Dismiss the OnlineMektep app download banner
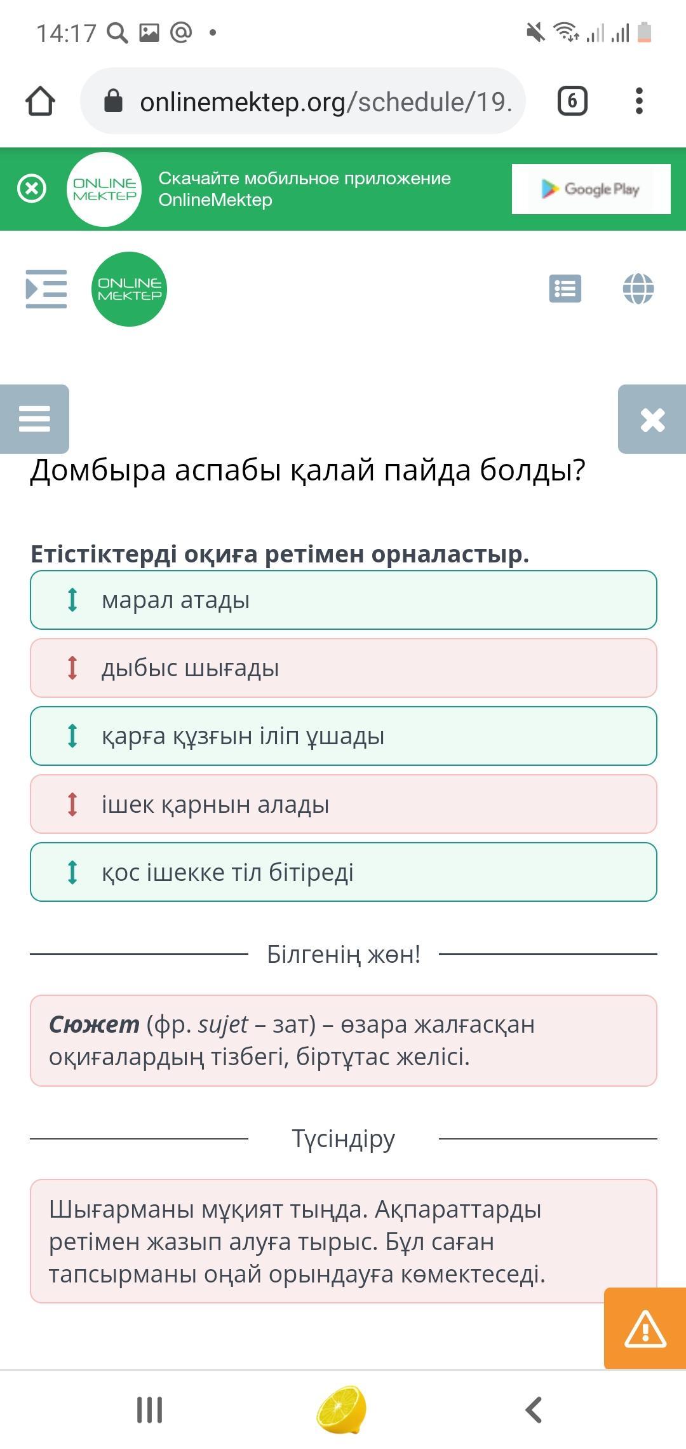 (32, 189)
